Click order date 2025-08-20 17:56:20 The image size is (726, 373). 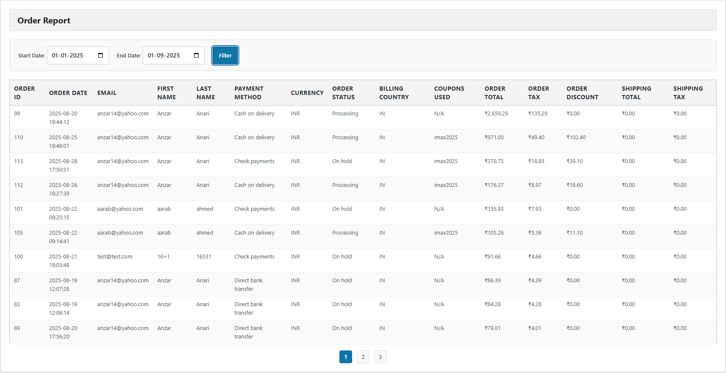(x=63, y=333)
